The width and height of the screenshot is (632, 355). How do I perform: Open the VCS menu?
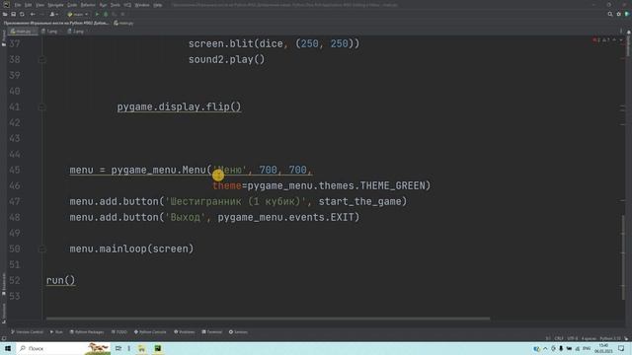[127, 5]
